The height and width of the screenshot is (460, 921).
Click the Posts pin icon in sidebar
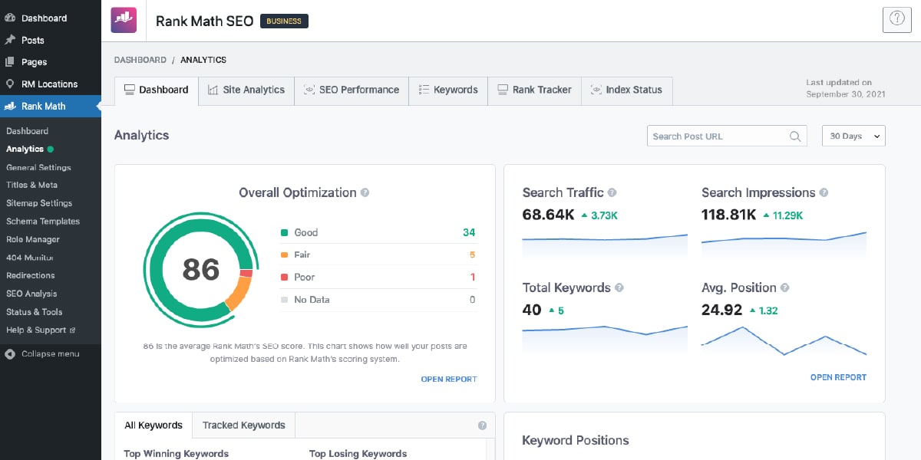10,40
